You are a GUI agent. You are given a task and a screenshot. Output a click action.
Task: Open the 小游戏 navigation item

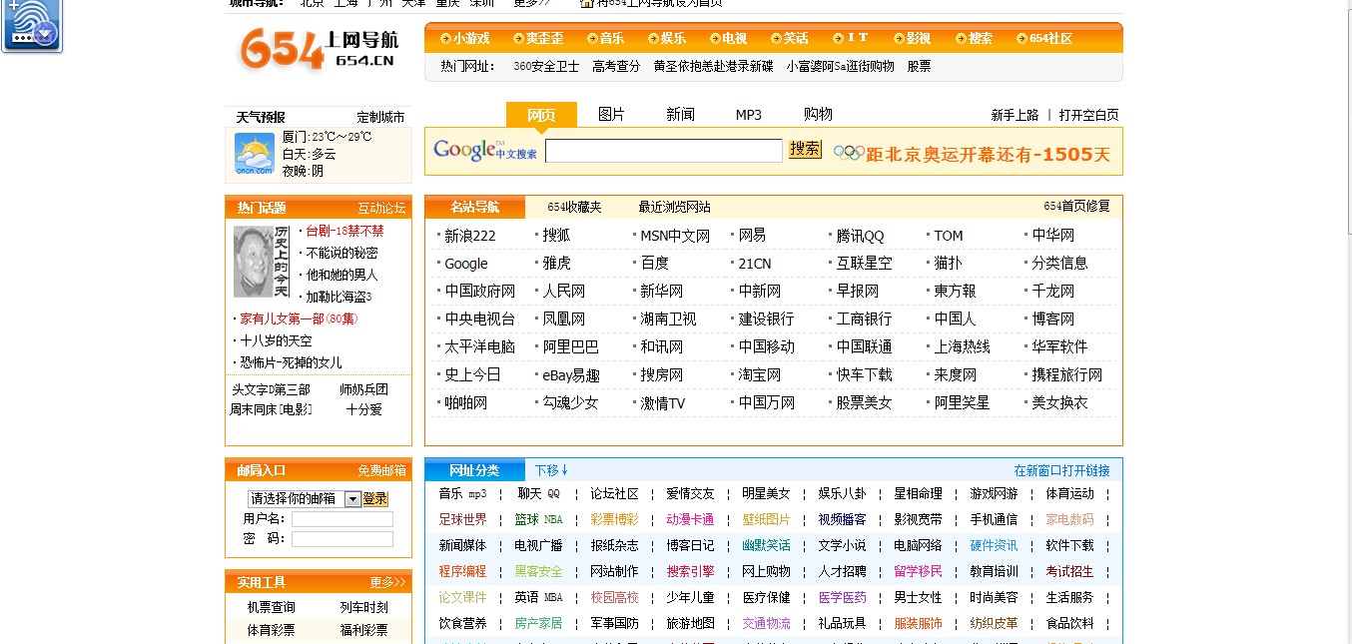(464, 38)
